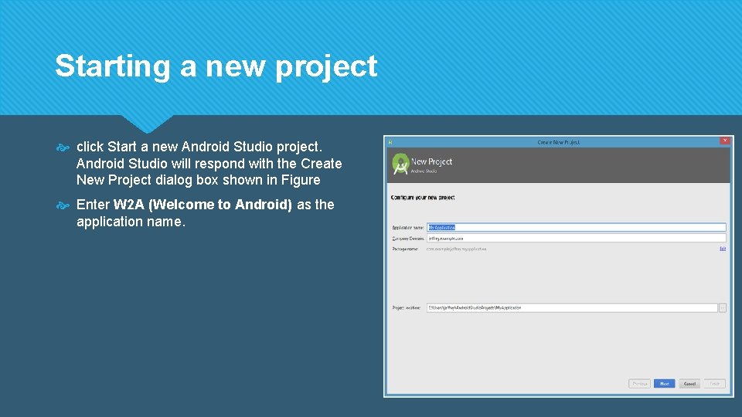The height and width of the screenshot is (417, 742).
Task: Click the 'Configure your new project' heading
Action: click(423, 198)
